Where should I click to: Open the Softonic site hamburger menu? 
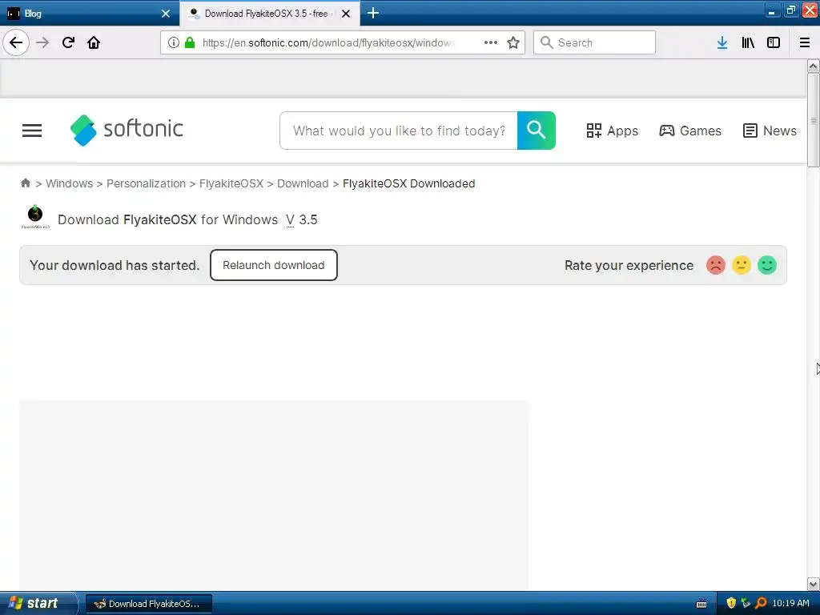click(32, 131)
